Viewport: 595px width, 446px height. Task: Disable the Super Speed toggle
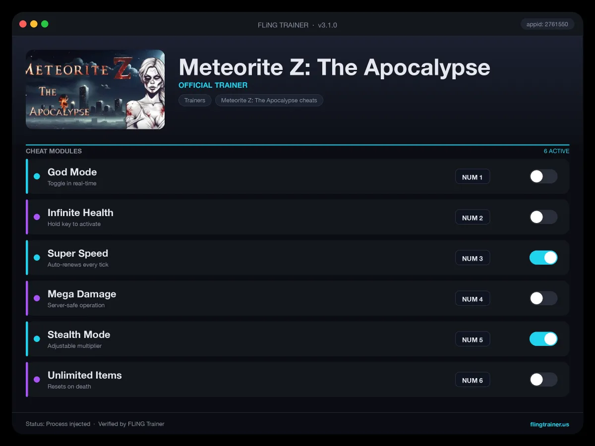coord(543,258)
